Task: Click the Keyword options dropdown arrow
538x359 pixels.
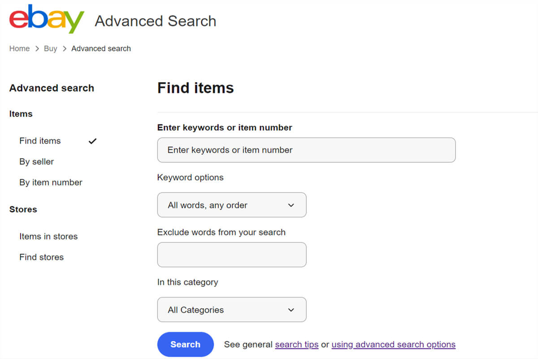Action: click(291, 205)
